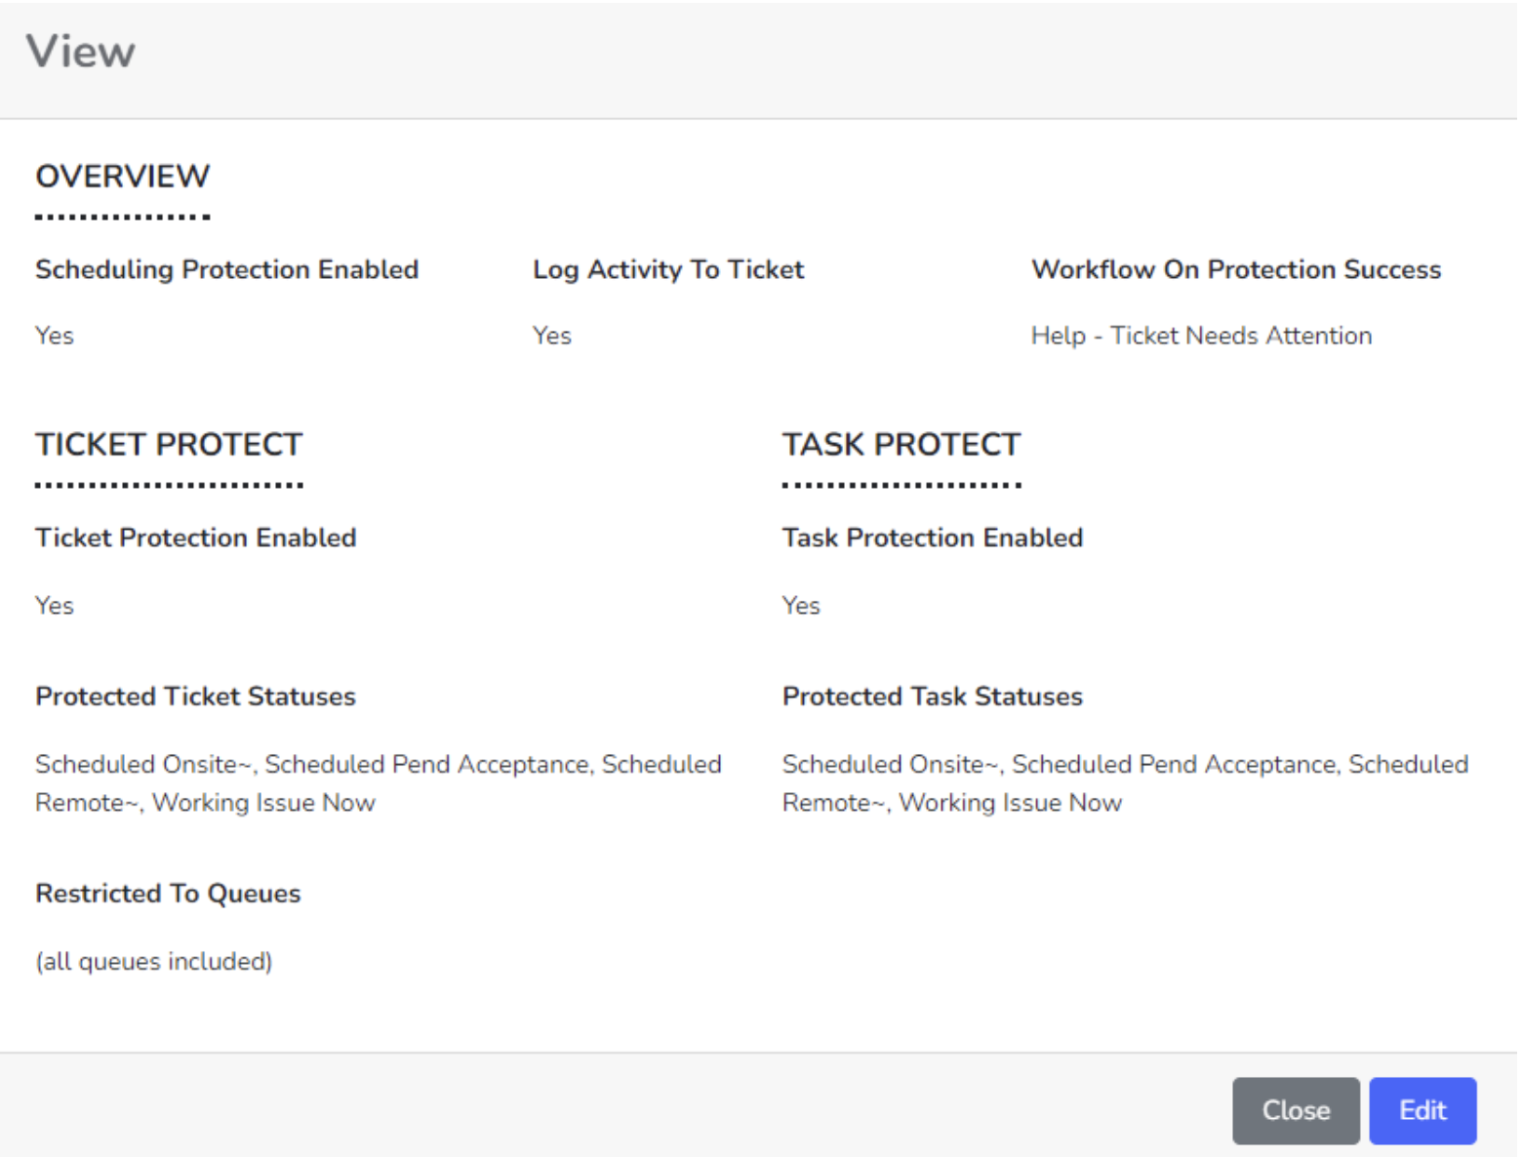Click the TASK PROTECT section heading
The width and height of the screenshot is (1522, 1157).
tap(901, 445)
